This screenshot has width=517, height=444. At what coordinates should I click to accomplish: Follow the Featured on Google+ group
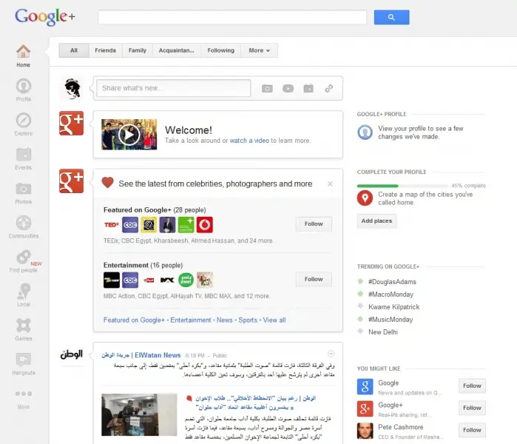tap(314, 224)
